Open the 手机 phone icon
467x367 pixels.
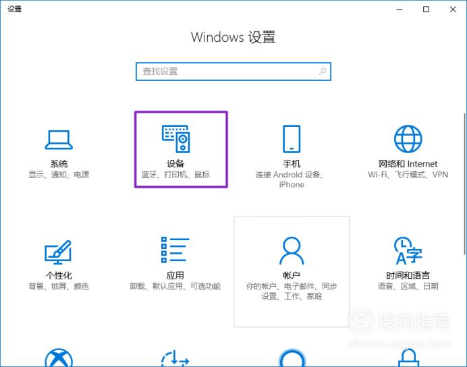pos(292,139)
